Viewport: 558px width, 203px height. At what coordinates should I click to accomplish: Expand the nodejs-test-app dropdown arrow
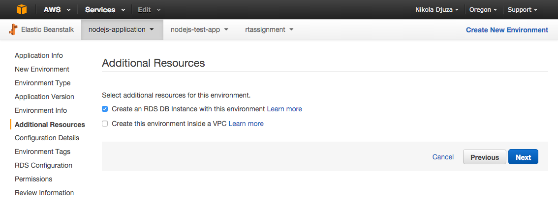[226, 29]
